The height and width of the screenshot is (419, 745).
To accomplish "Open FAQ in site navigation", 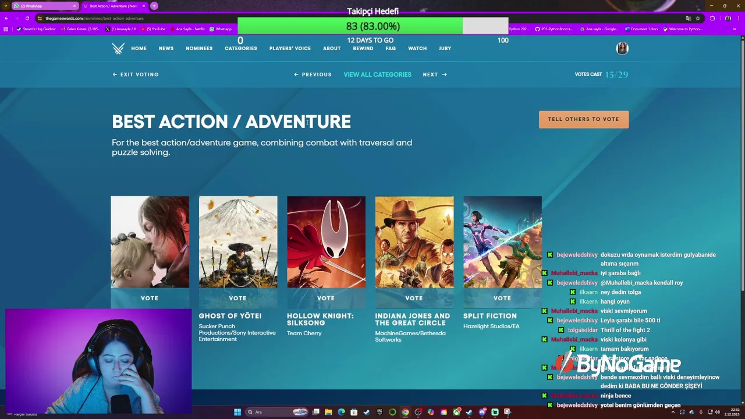I will (391, 48).
